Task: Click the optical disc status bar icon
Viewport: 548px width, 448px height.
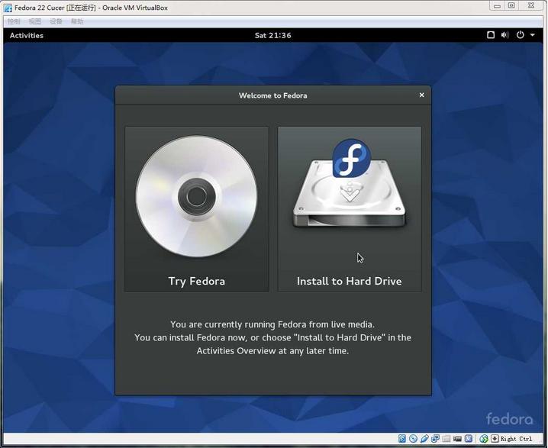Action: (413, 439)
